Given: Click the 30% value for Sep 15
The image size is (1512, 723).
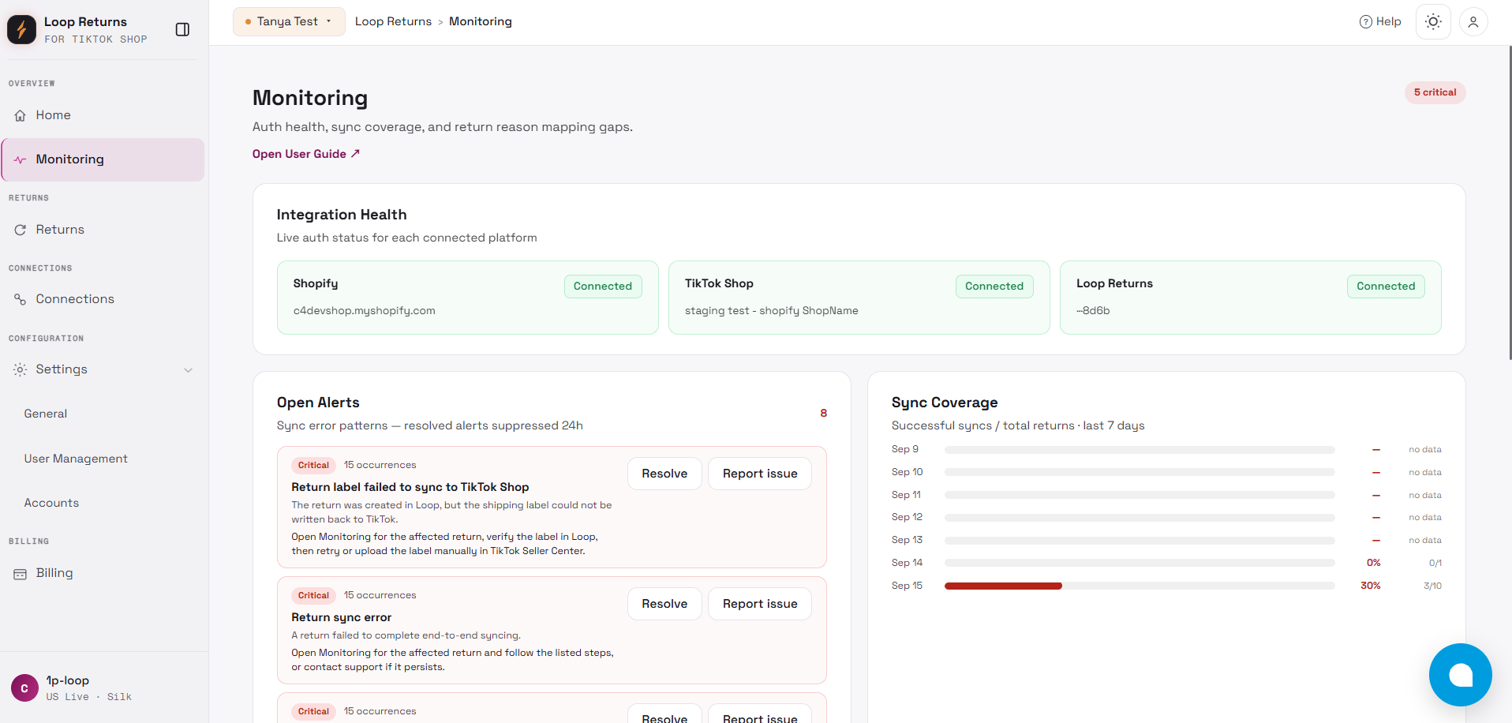Looking at the screenshot, I should 1370,586.
